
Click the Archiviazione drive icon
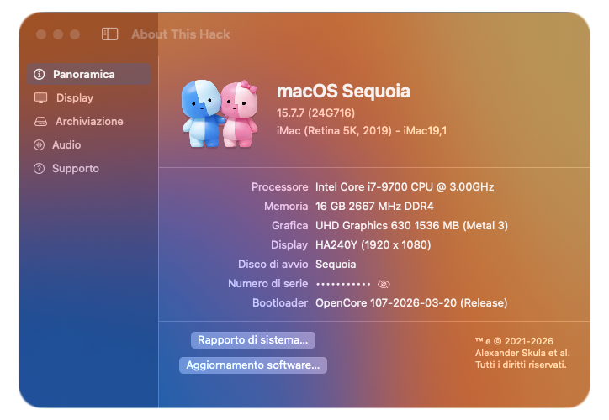point(40,122)
